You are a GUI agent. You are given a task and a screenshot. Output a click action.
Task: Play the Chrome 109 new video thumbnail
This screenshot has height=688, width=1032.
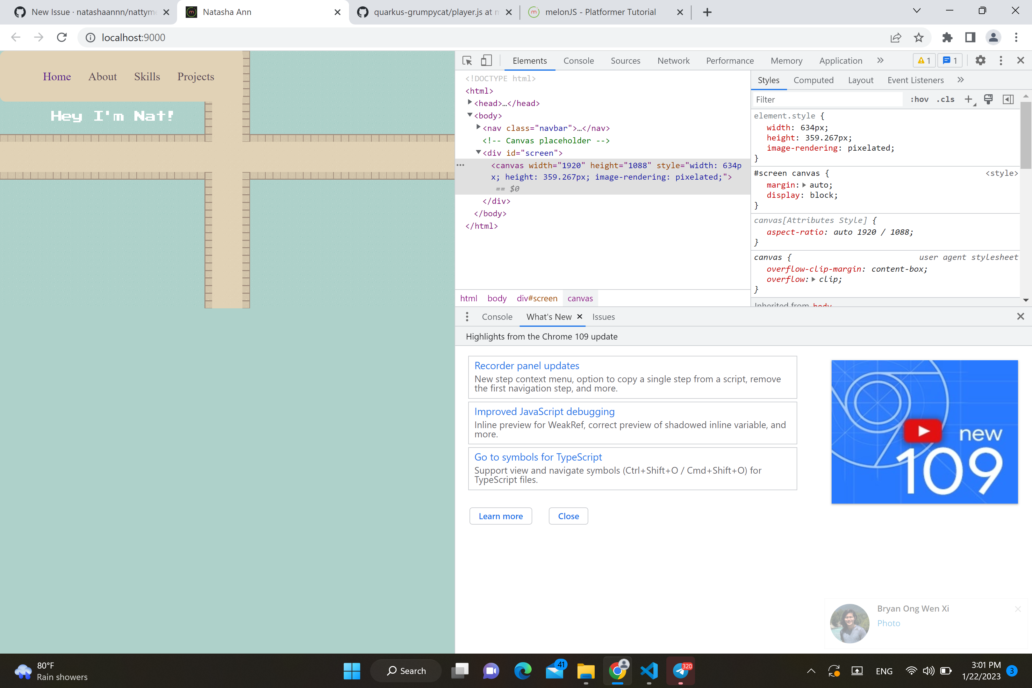point(924,431)
